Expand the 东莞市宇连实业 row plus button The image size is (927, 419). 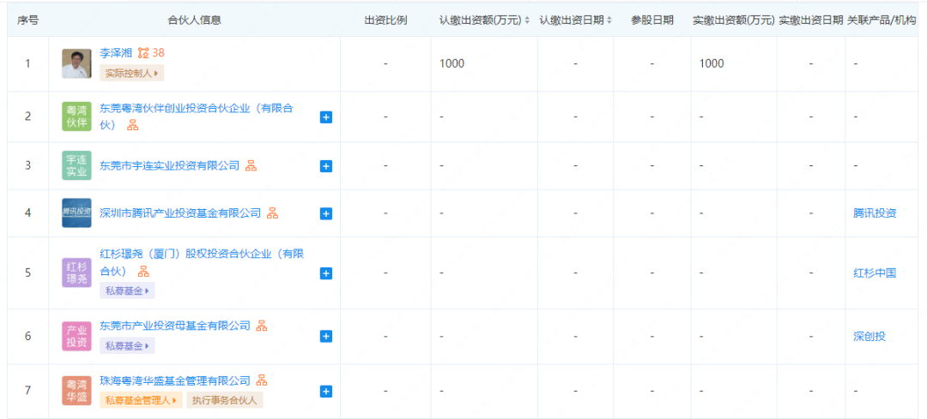click(326, 165)
